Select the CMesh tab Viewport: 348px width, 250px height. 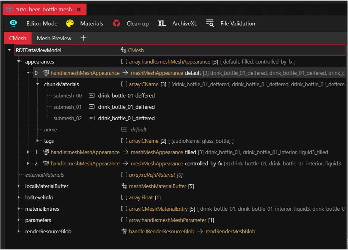click(18, 38)
